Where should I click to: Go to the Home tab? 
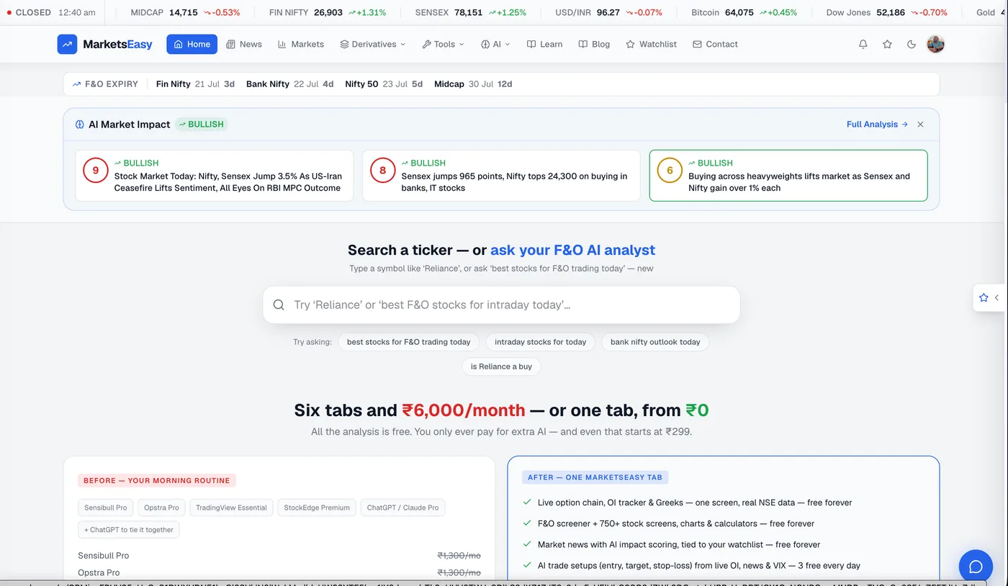coord(192,44)
